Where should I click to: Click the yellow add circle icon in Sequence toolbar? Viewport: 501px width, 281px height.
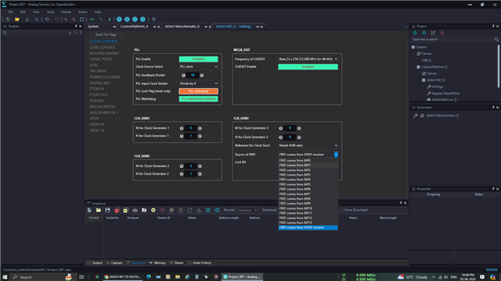(x=153, y=210)
